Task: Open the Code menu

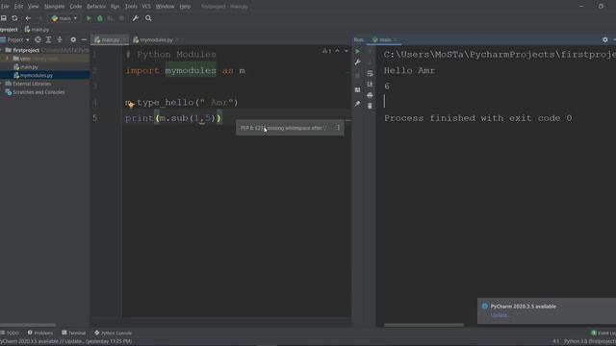Action: coord(75,7)
